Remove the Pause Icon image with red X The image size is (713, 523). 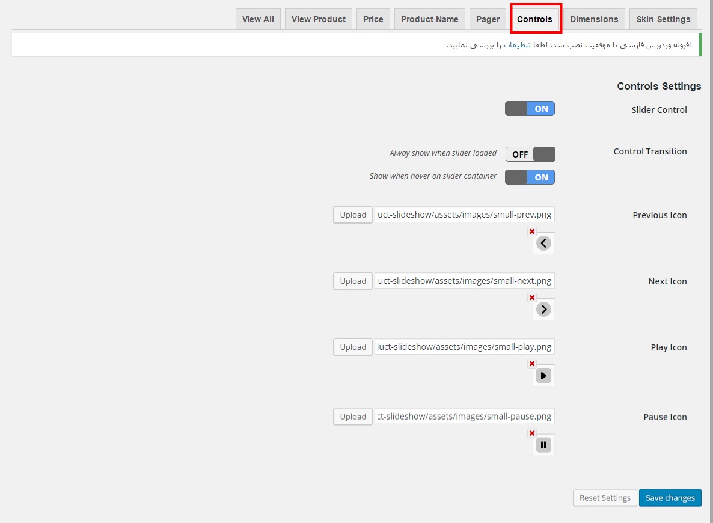coord(532,433)
